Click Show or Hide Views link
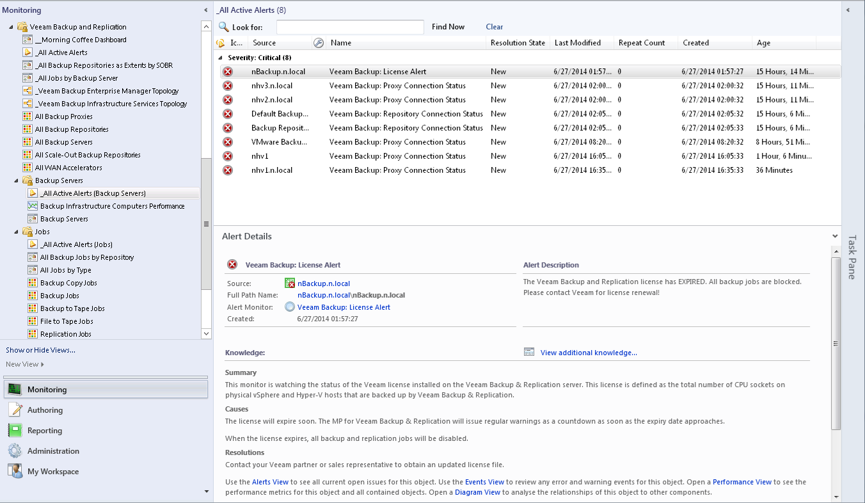The width and height of the screenshot is (865, 503). (40, 350)
